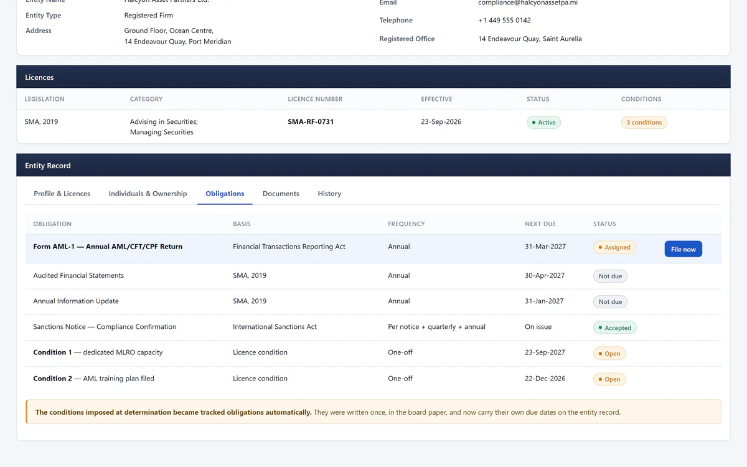Click Not due badge for Annual Information Update
Image resolution: width=747 pixels, height=467 pixels.
coord(610,301)
